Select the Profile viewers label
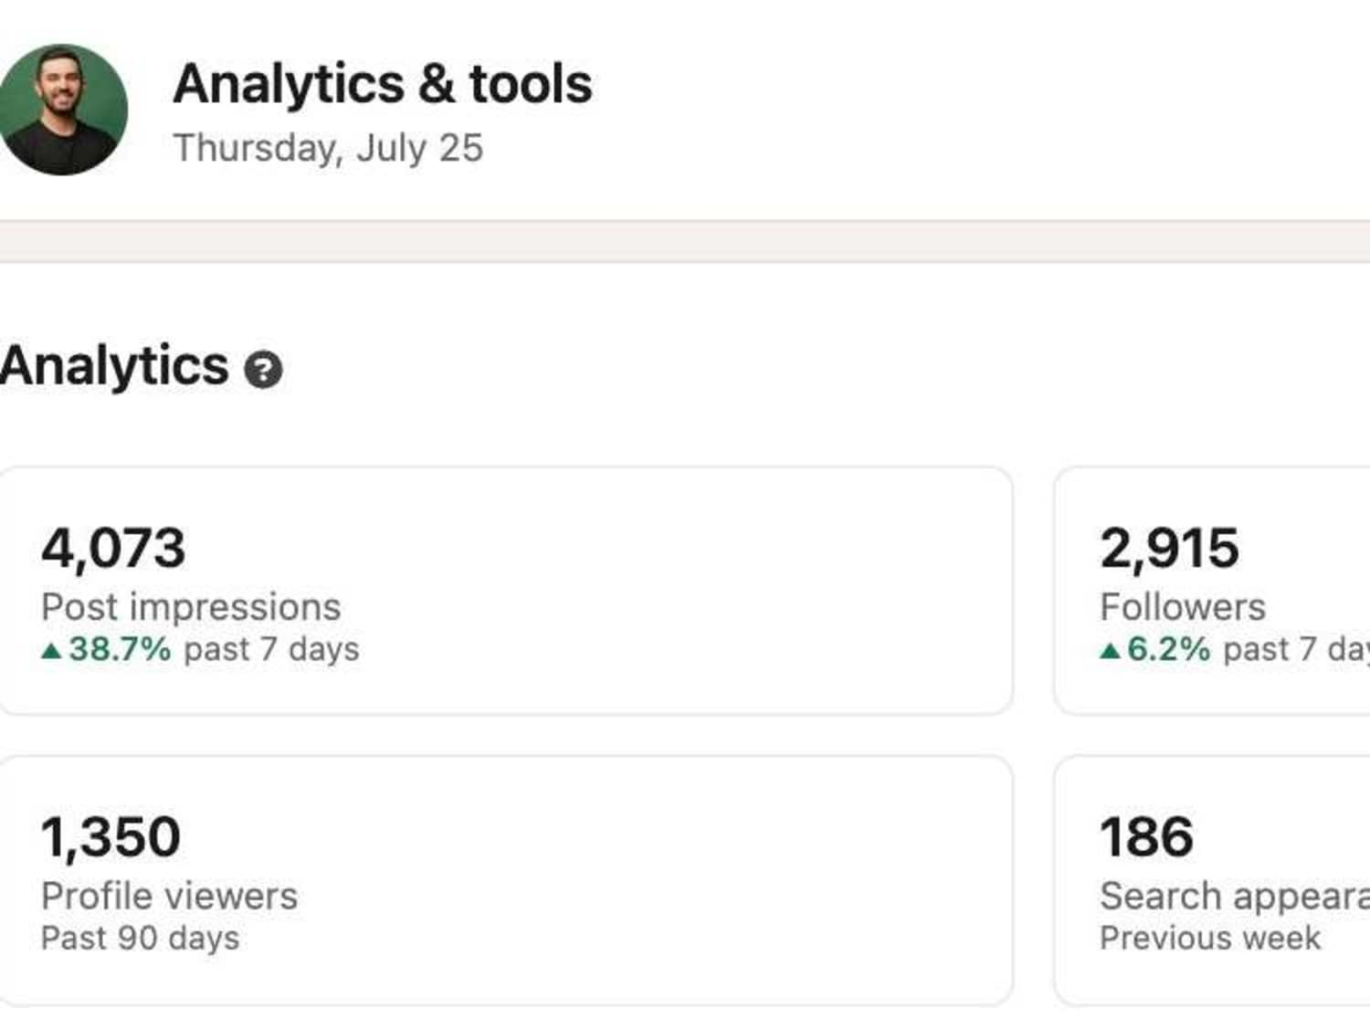The image size is (1370, 1028). (169, 896)
